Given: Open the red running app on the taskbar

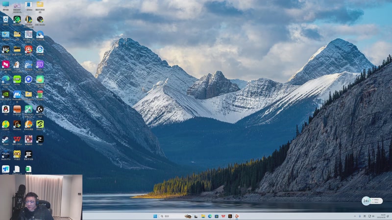Looking at the screenshot, I should coord(237,216).
